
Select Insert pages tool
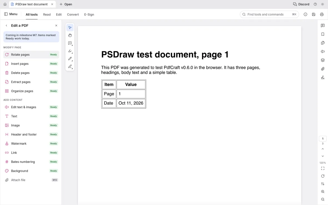point(31,64)
